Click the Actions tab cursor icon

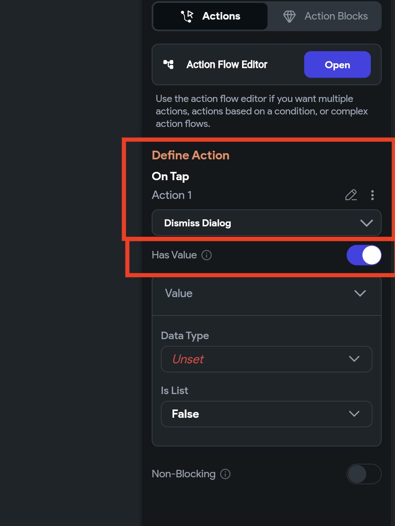pos(187,16)
